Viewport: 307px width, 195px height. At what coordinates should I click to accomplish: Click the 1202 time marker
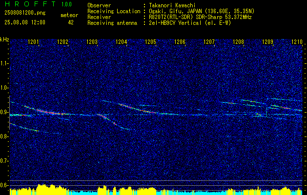[x=62, y=41]
